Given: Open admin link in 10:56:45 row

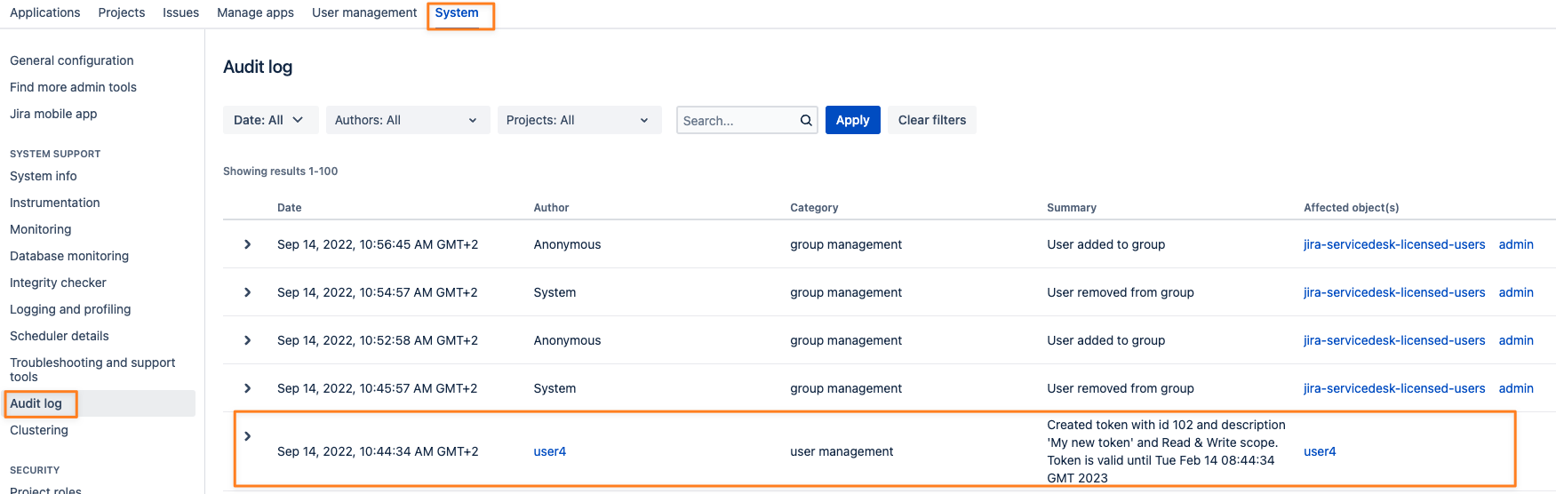Looking at the screenshot, I should click(x=1516, y=244).
